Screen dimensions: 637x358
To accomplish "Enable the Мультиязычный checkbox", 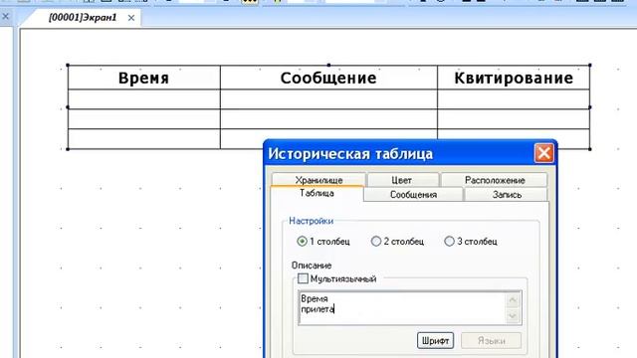I will 303,278.
